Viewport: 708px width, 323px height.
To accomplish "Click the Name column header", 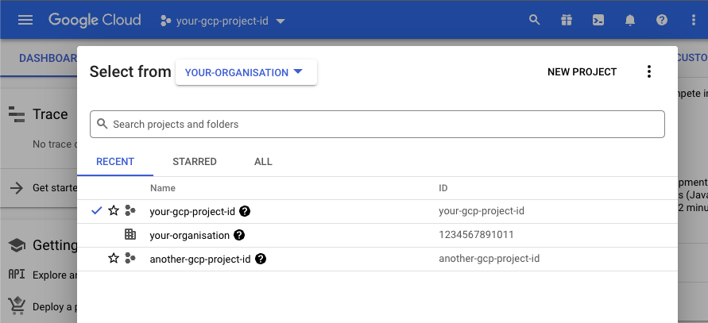I will pyautogui.click(x=163, y=187).
